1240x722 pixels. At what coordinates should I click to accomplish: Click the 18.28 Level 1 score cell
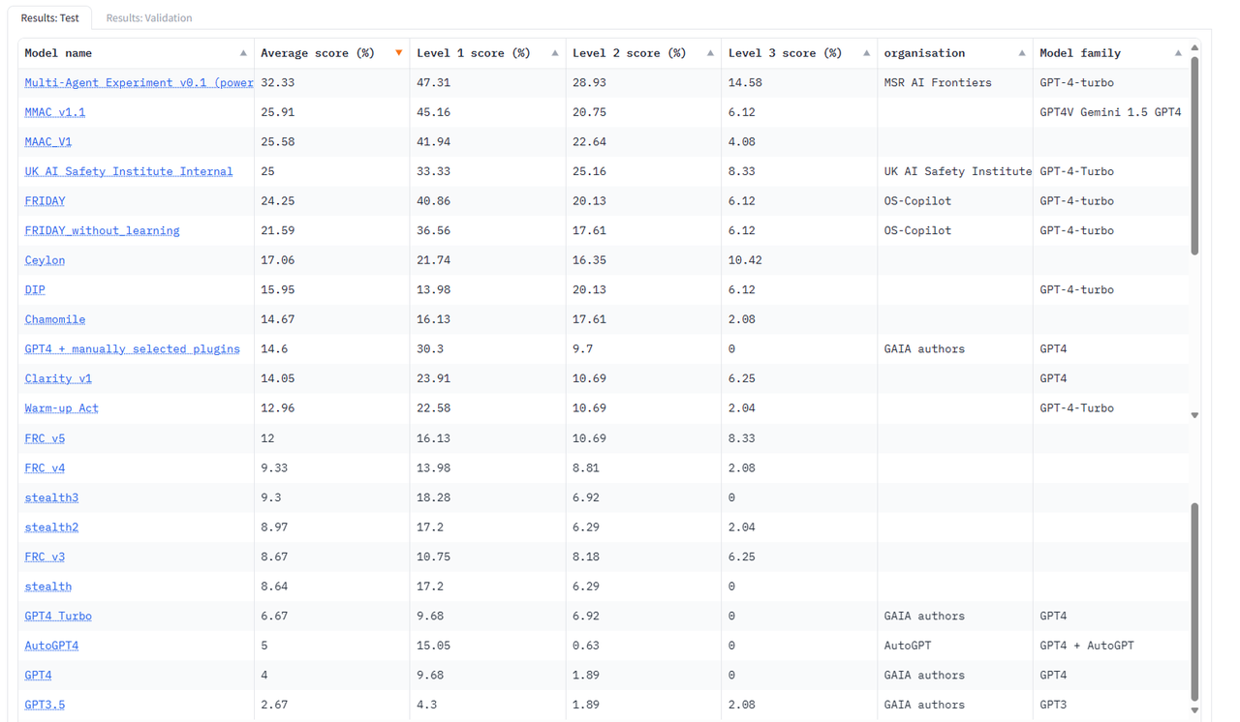[487, 497]
